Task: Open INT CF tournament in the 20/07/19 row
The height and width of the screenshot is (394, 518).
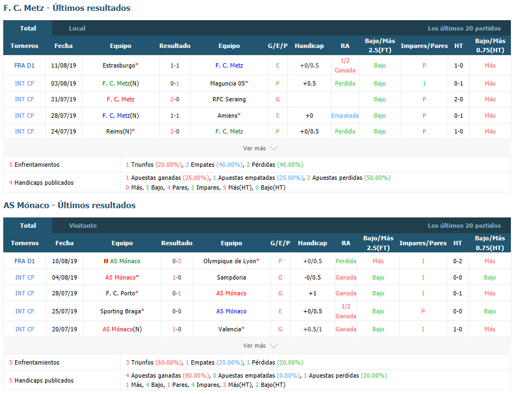Action: point(25,329)
